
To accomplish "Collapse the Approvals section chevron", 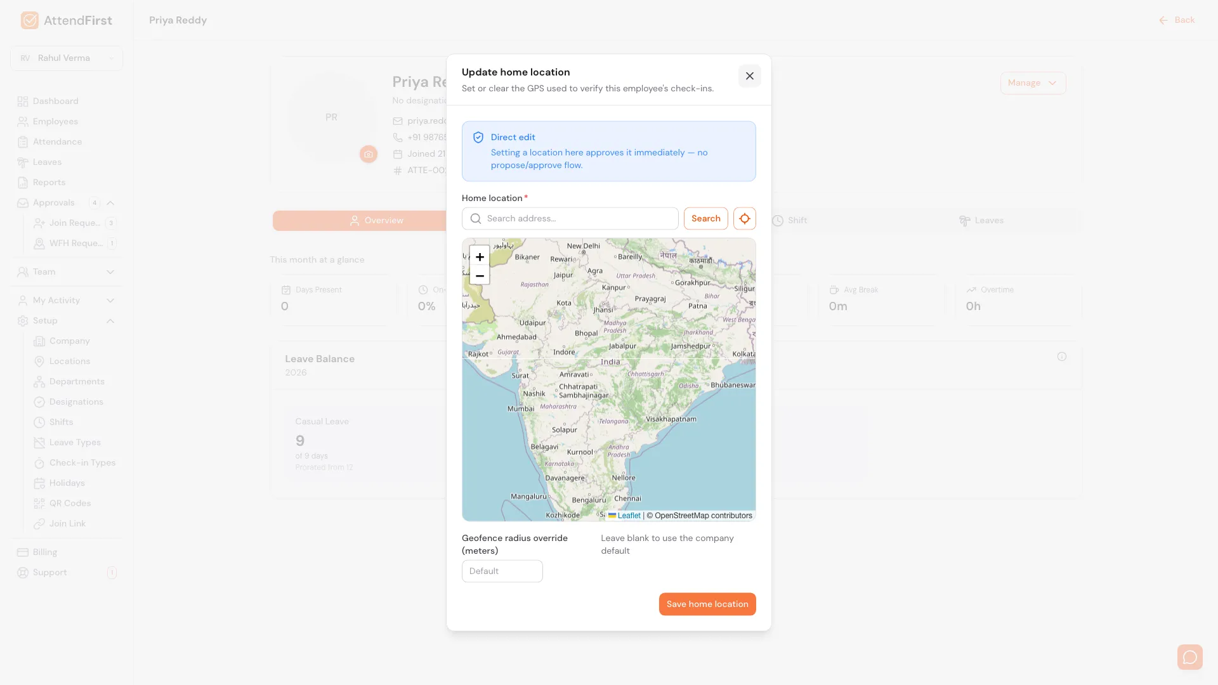I will (x=110, y=203).
